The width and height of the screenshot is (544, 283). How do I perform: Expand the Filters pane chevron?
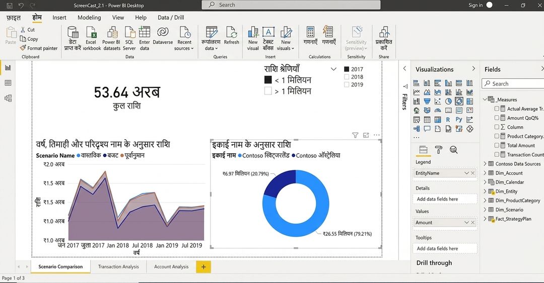click(404, 68)
